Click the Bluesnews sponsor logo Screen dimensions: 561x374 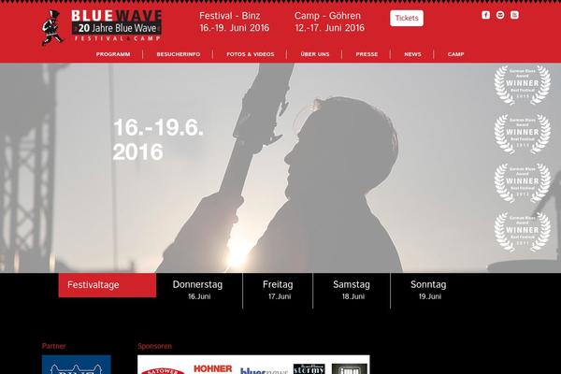coord(264,371)
